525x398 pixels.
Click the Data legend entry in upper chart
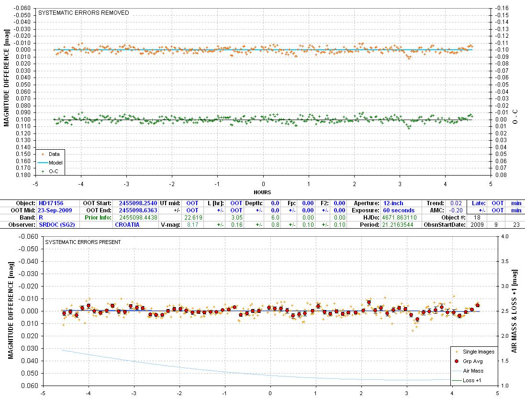pyautogui.click(x=50, y=155)
